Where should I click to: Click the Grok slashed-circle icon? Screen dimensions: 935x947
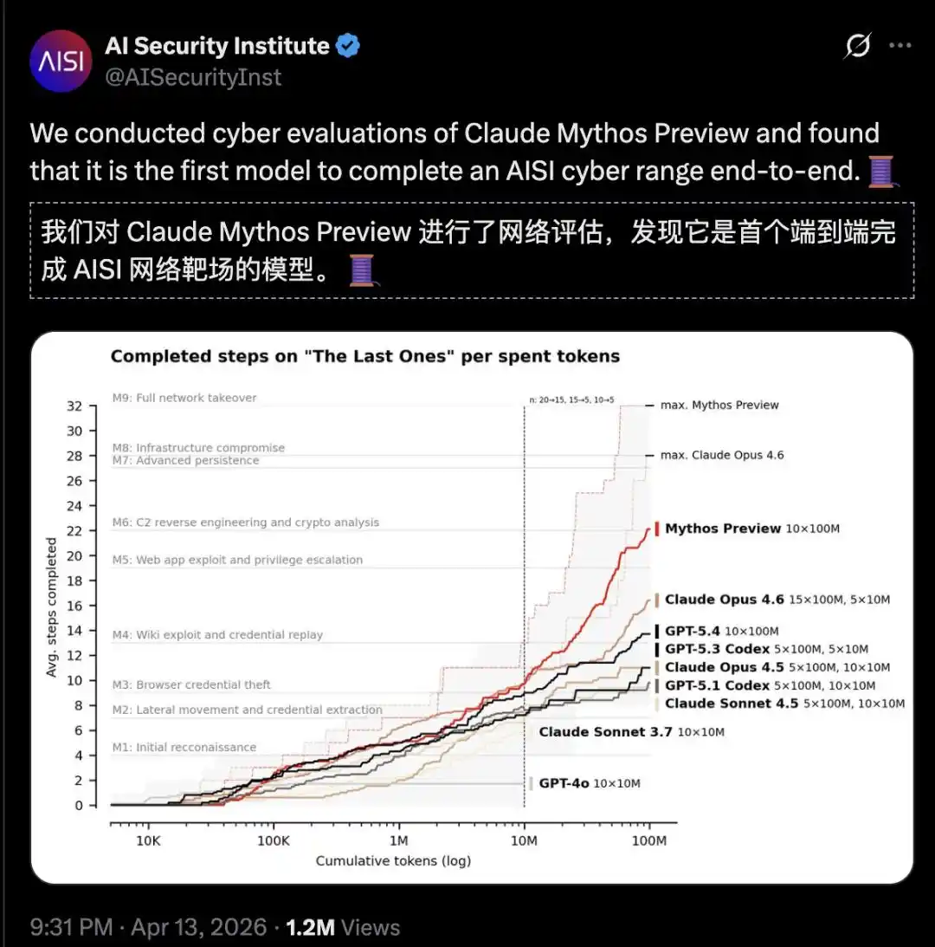click(x=857, y=45)
